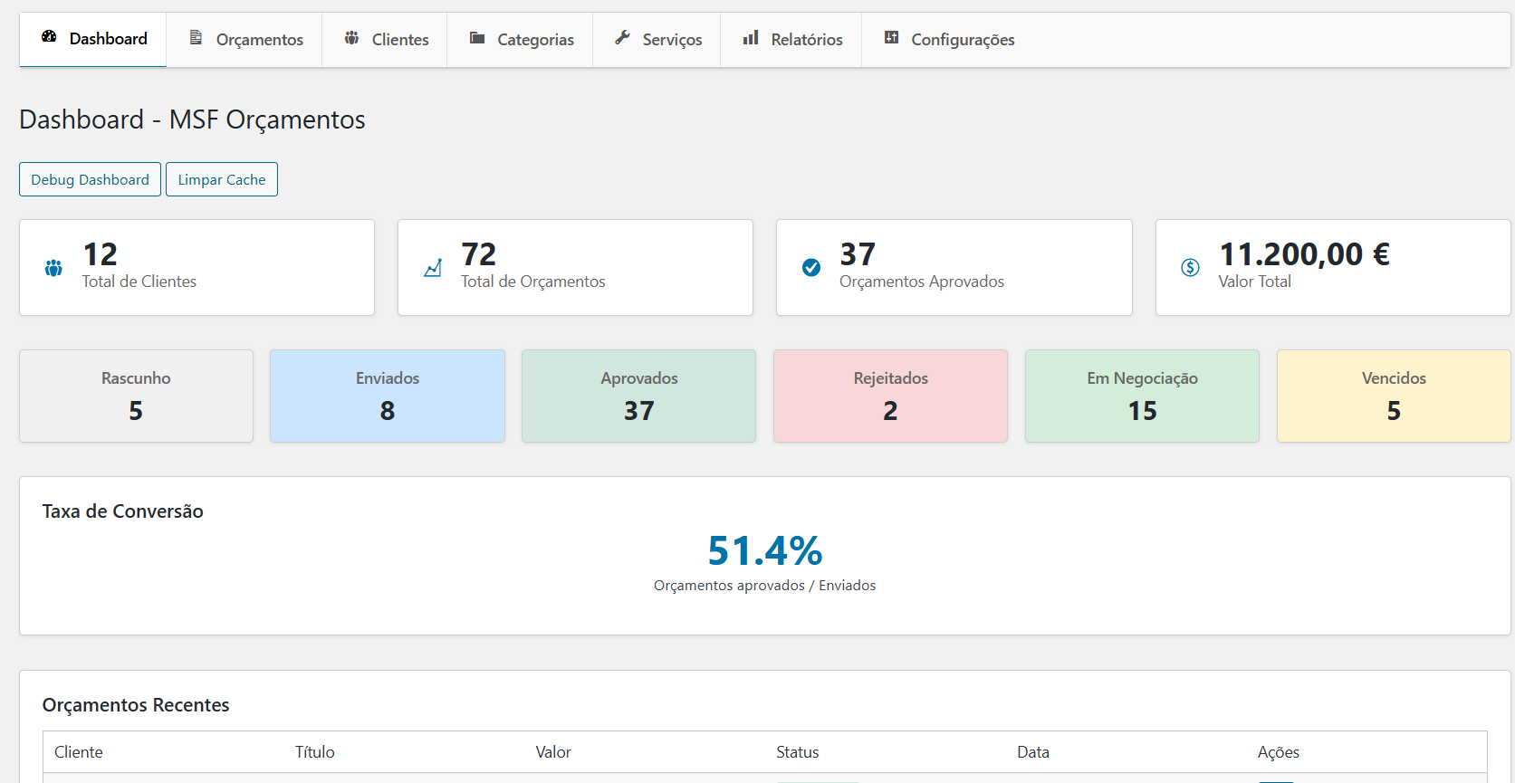This screenshot has width=1515, height=783.
Task: Select the yellow Vencidos status card
Action: click(1393, 396)
